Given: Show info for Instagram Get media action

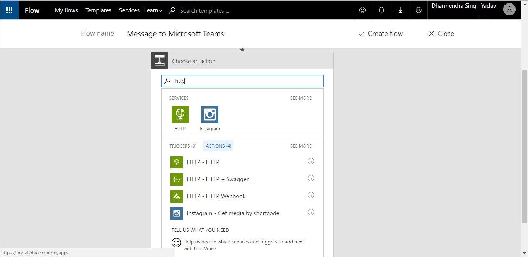Looking at the screenshot, I should [311, 212].
